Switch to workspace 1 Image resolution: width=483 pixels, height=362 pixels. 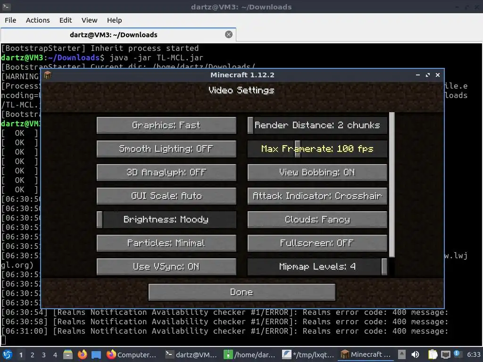(21, 355)
